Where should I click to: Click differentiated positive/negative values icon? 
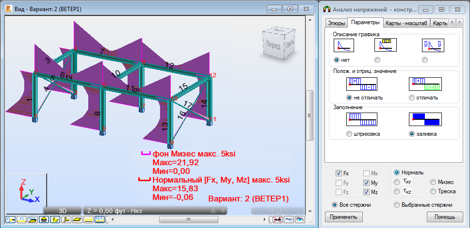pyautogui.click(x=424, y=84)
